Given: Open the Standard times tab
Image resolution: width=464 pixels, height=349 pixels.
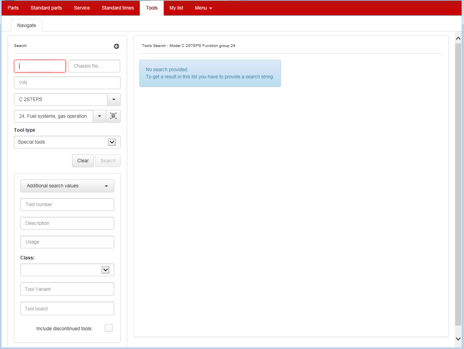Looking at the screenshot, I should (x=117, y=8).
